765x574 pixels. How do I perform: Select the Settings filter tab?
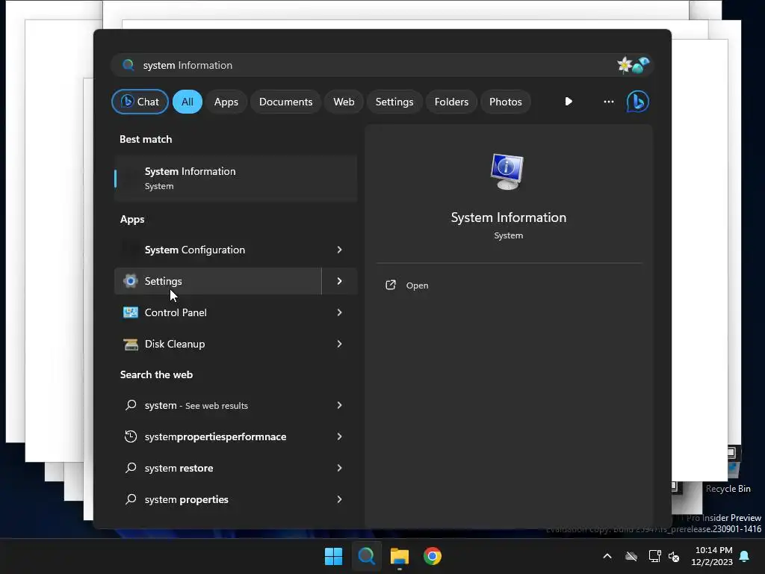point(394,102)
